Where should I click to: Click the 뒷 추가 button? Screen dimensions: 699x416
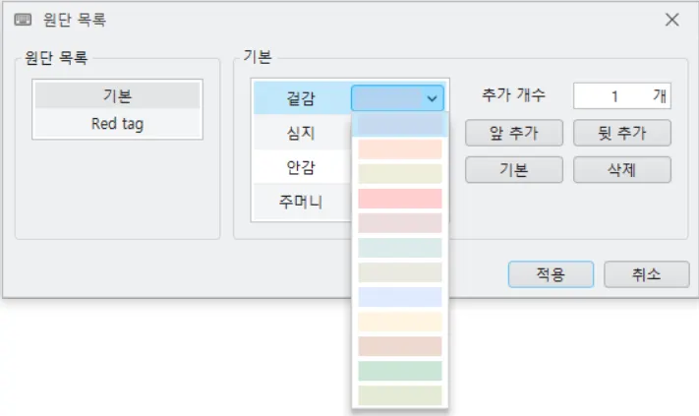tap(622, 133)
